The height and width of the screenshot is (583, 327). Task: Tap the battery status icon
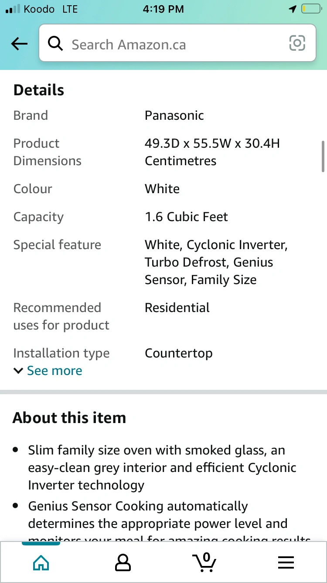point(310,9)
